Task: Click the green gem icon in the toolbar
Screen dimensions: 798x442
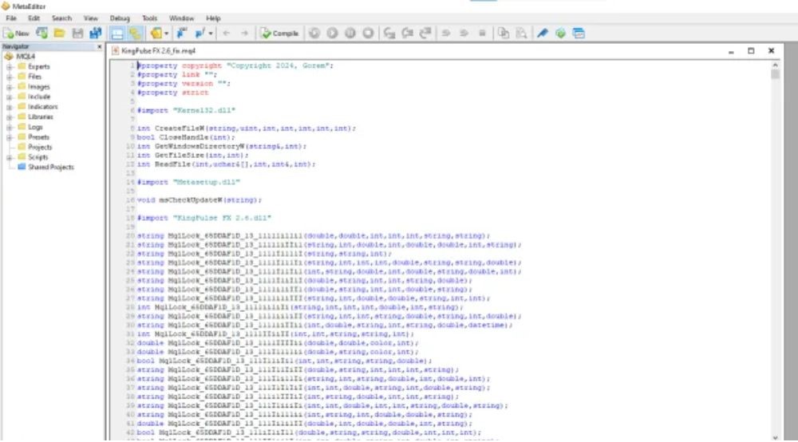Action: [x=560, y=33]
